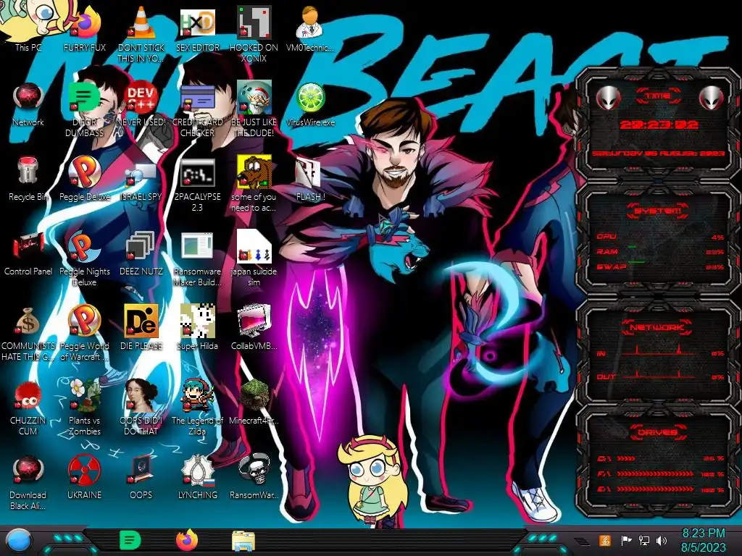Click the Start orb button
This screenshot has height=556, width=742.
tap(19, 540)
